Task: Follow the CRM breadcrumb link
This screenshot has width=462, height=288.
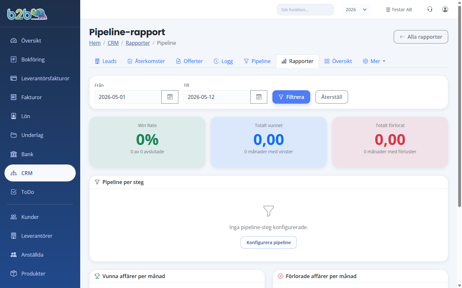Action: click(113, 43)
